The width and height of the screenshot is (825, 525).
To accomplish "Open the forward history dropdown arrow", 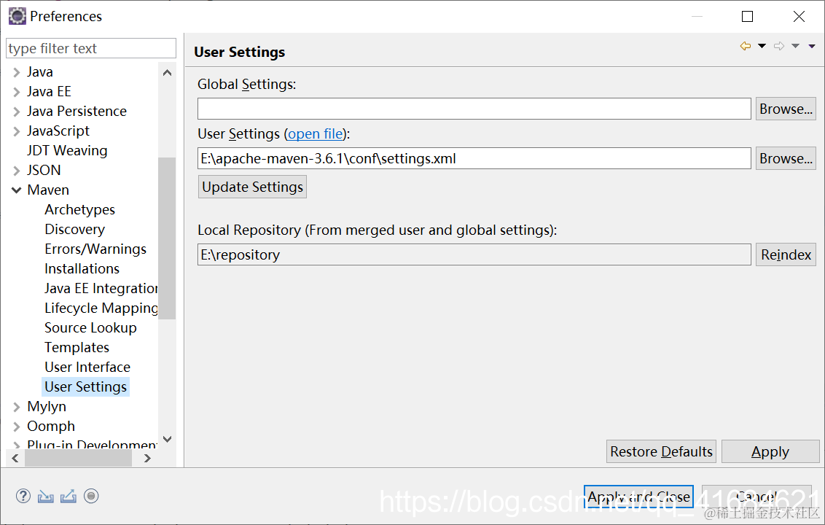I will pos(796,47).
